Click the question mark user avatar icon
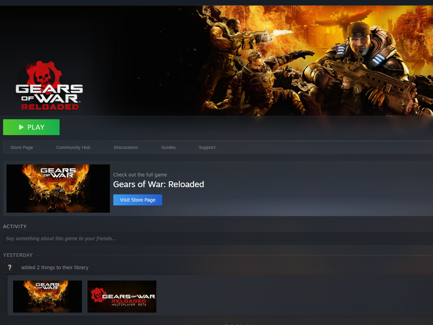The image size is (433, 325). tap(10, 267)
